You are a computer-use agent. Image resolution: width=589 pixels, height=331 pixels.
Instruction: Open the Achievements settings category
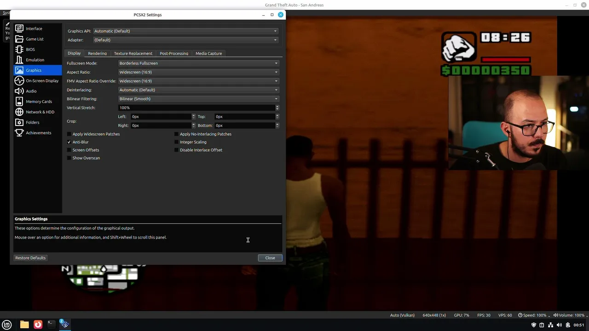[x=38, y=133]
